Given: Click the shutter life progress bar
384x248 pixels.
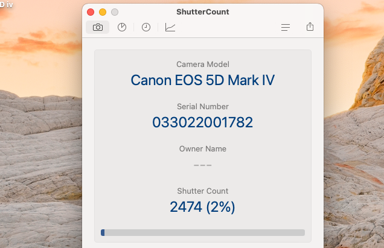Looking at the screenshot, I should [202, 232].
